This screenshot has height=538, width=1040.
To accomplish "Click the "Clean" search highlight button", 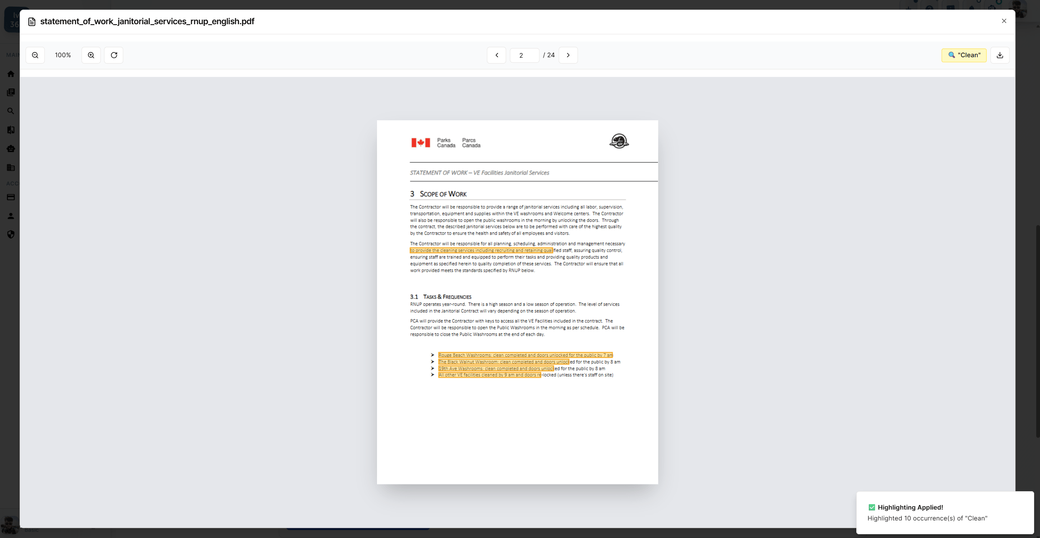I will click(964, 55).
